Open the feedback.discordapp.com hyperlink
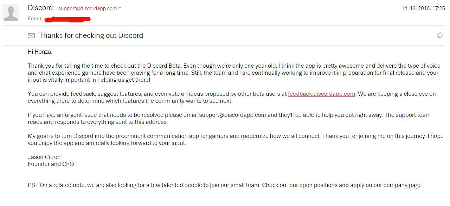 (x=321, y=94)
